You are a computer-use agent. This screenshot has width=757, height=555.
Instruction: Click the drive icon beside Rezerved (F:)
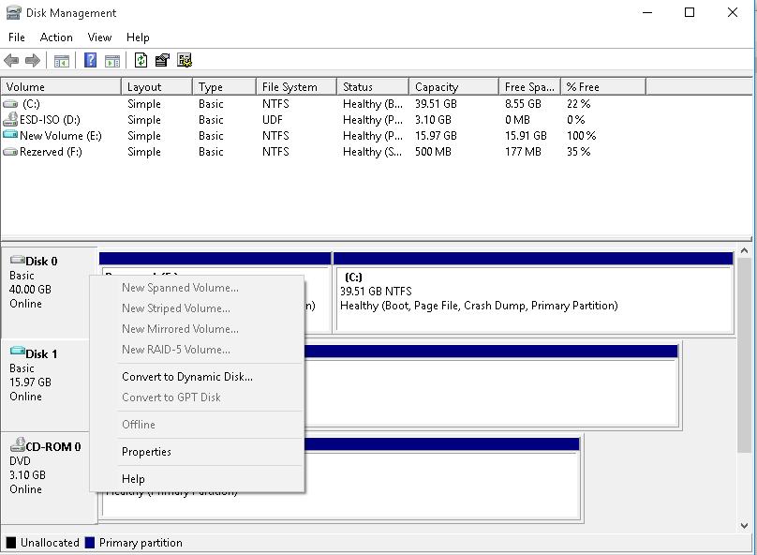pyautogui.click(x=10, y=152)
